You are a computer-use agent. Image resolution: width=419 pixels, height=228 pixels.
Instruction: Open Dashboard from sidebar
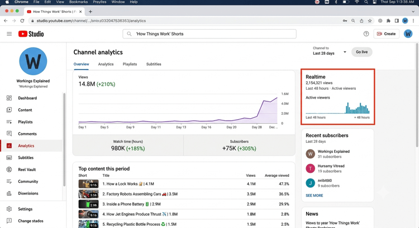click(x=27, y=98)
